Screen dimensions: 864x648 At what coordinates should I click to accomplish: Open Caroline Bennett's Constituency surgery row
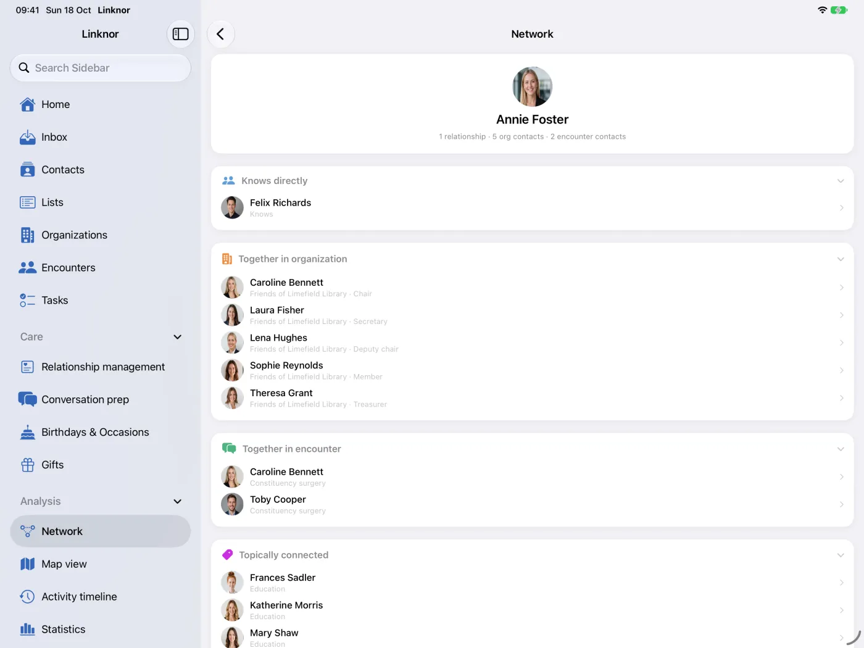coord(532,477)
